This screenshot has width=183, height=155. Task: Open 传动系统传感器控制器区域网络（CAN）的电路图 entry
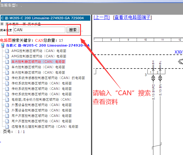[x=48, y=78]
